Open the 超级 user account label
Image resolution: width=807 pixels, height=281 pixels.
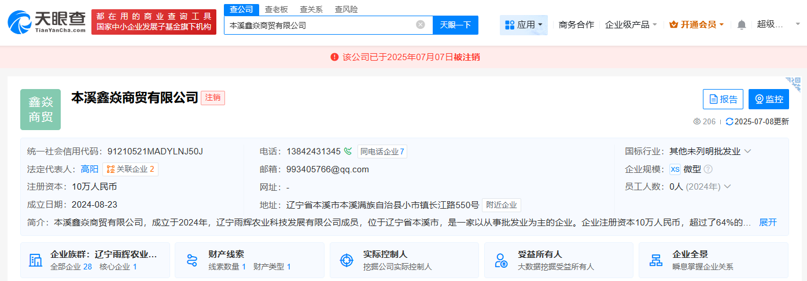pos(770,25)
